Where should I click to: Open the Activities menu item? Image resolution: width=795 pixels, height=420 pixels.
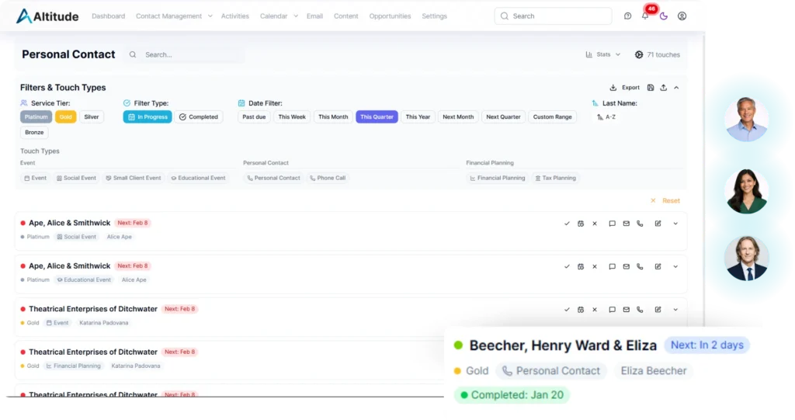[234, 16]
